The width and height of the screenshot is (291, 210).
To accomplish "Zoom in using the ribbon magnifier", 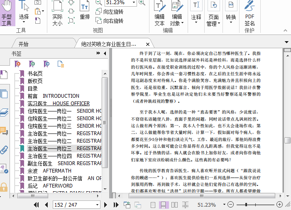I will point(142,2).
